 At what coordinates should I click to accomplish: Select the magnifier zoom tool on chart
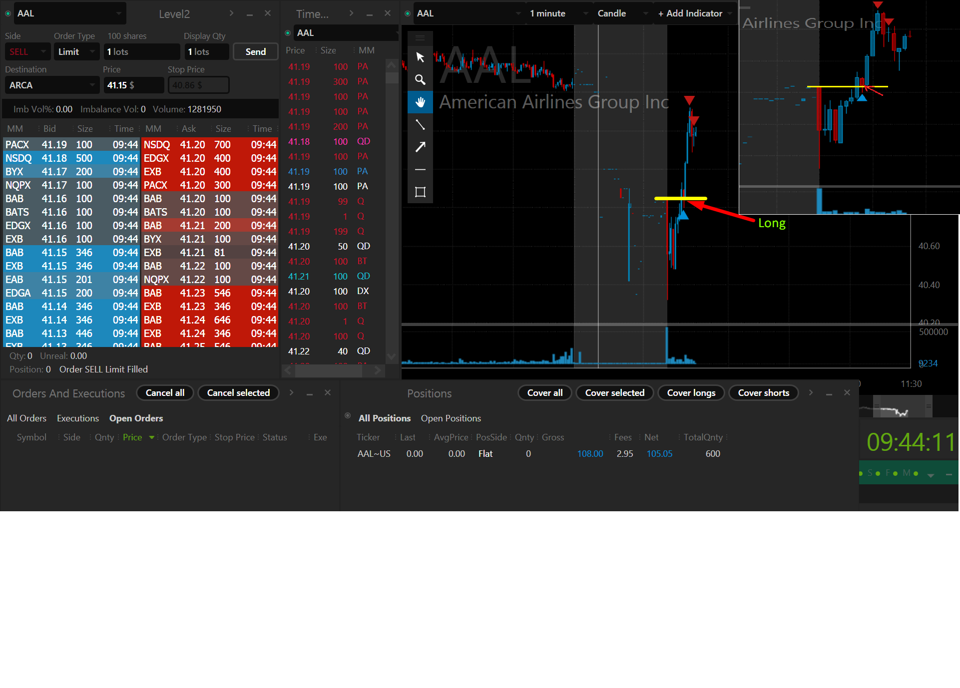pyautogui.click(x=420, y=80)
